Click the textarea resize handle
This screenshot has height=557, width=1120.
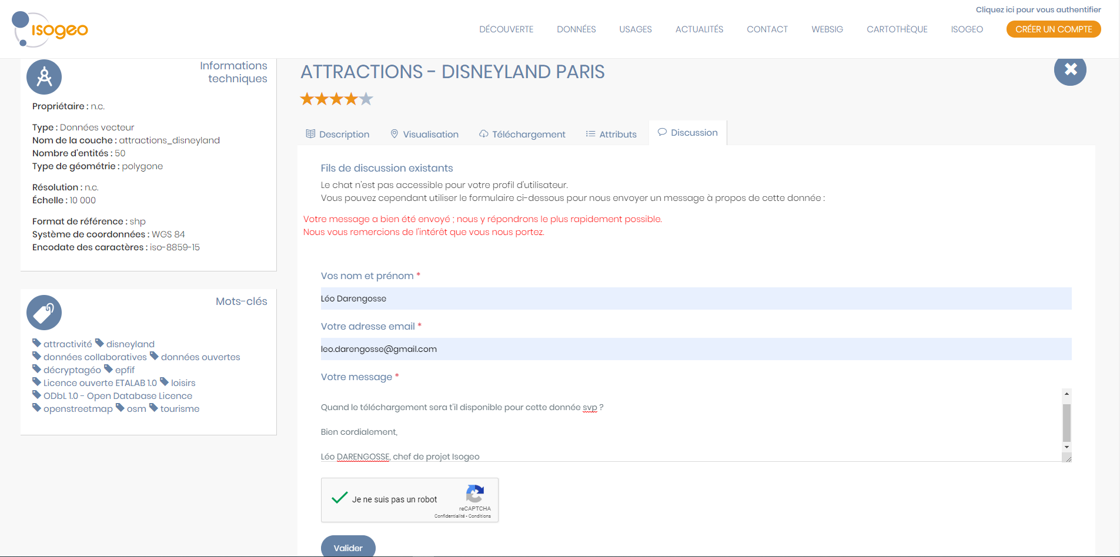pos(1067,458)
